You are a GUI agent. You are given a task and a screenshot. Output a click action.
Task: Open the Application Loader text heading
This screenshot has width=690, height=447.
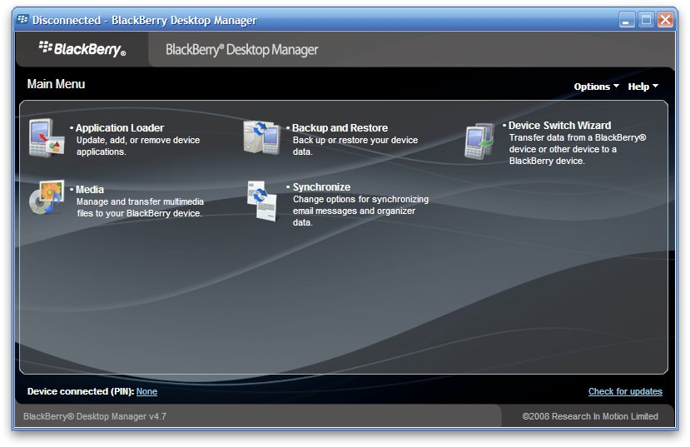tap(120, 128)
